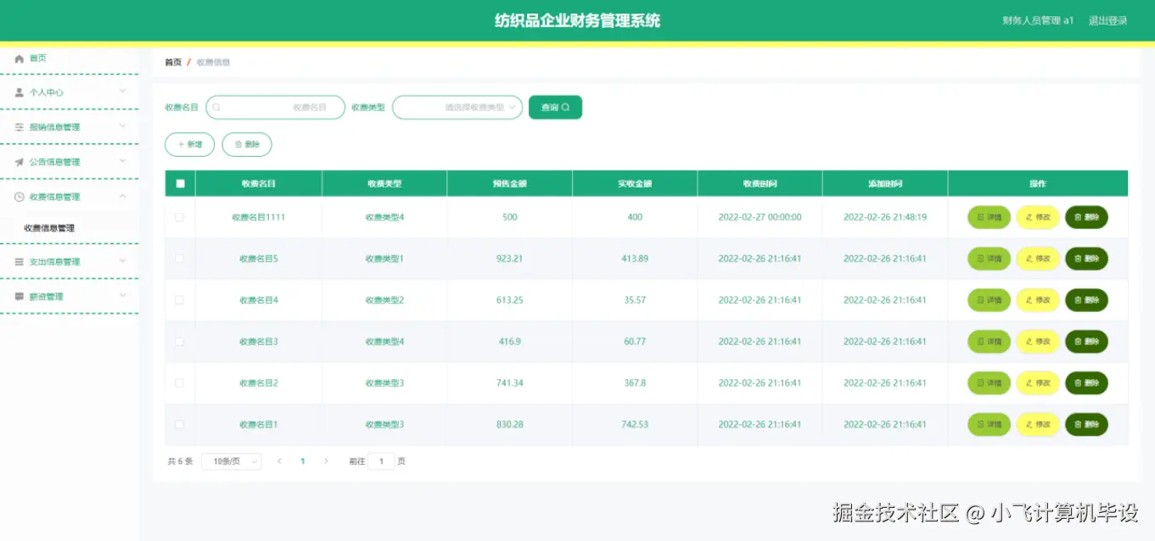Click the home icon in the sidebar
The image size is (1155, 541).
pos(19,59)
